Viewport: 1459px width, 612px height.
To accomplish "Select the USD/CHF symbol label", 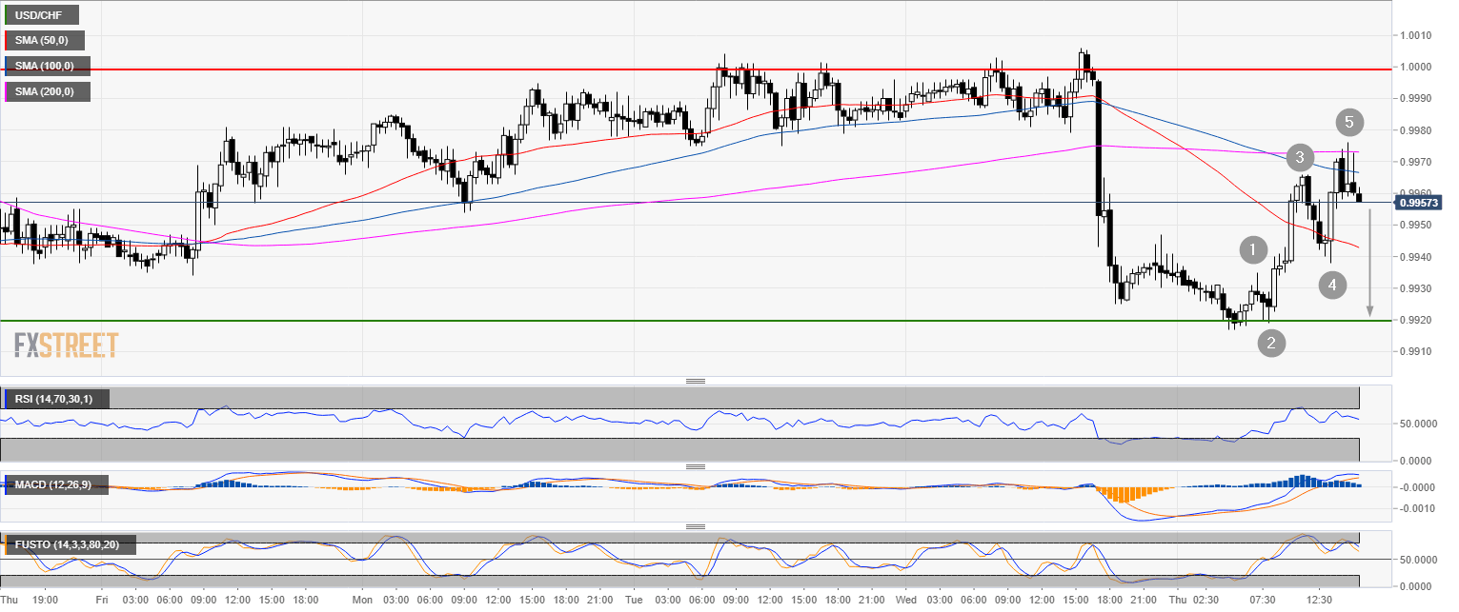I will 42,15.
